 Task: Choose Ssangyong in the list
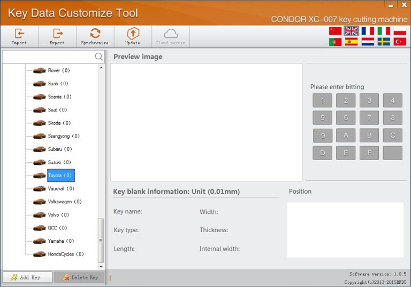(x=64, y=136)
